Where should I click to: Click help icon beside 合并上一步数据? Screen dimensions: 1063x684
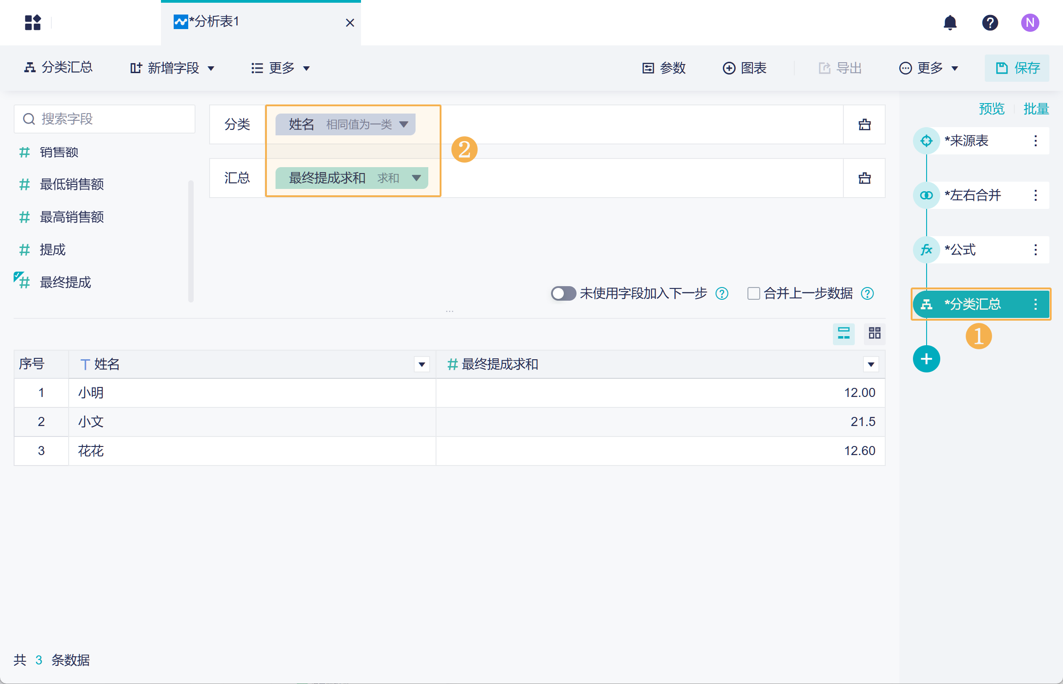click(x=867, y=293)
